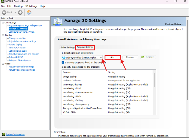Open the Desktop menu
The height and width of the screenshot is (138, 189).
[x=18, y=6]
